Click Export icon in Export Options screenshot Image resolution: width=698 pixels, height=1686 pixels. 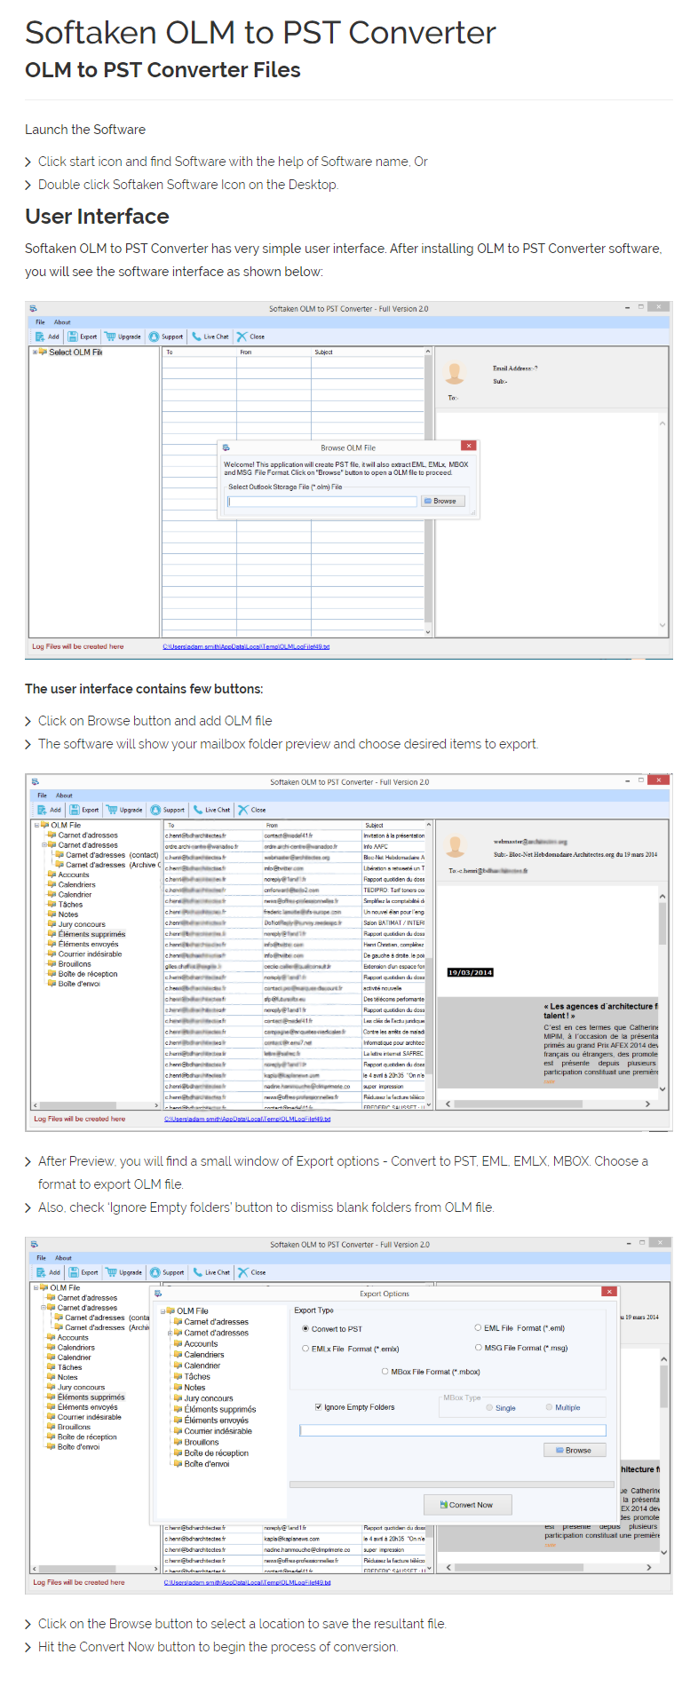[74, 1272]
